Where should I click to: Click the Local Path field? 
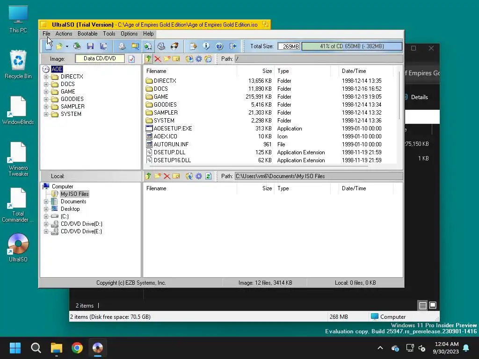tap(319, 176)
